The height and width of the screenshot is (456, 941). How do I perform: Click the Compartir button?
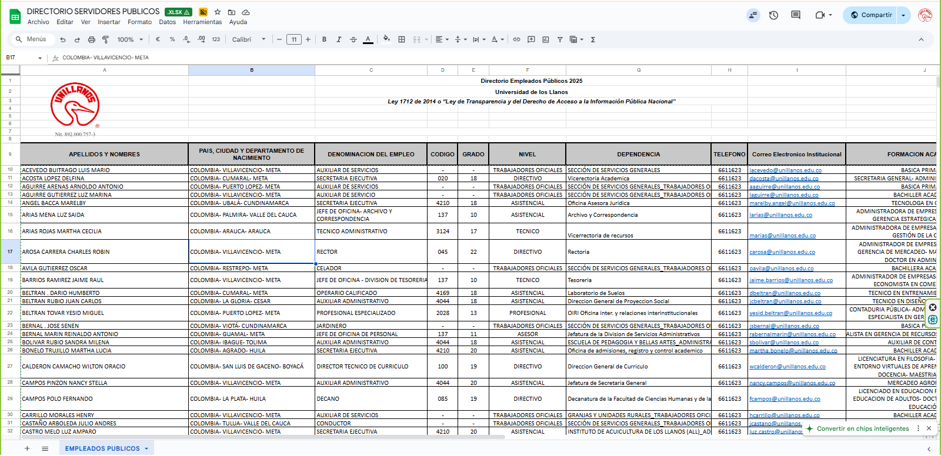click(x=870, y=15)
